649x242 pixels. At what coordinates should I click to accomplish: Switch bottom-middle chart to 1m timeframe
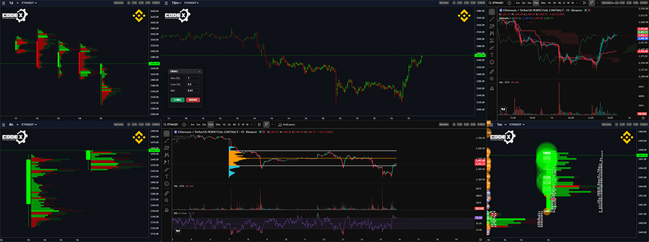click(x=193, y=124)
